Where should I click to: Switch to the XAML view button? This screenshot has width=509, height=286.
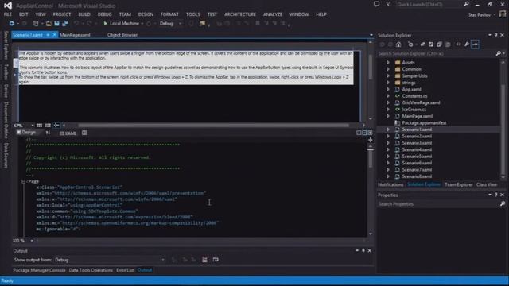tap(68, 133)
